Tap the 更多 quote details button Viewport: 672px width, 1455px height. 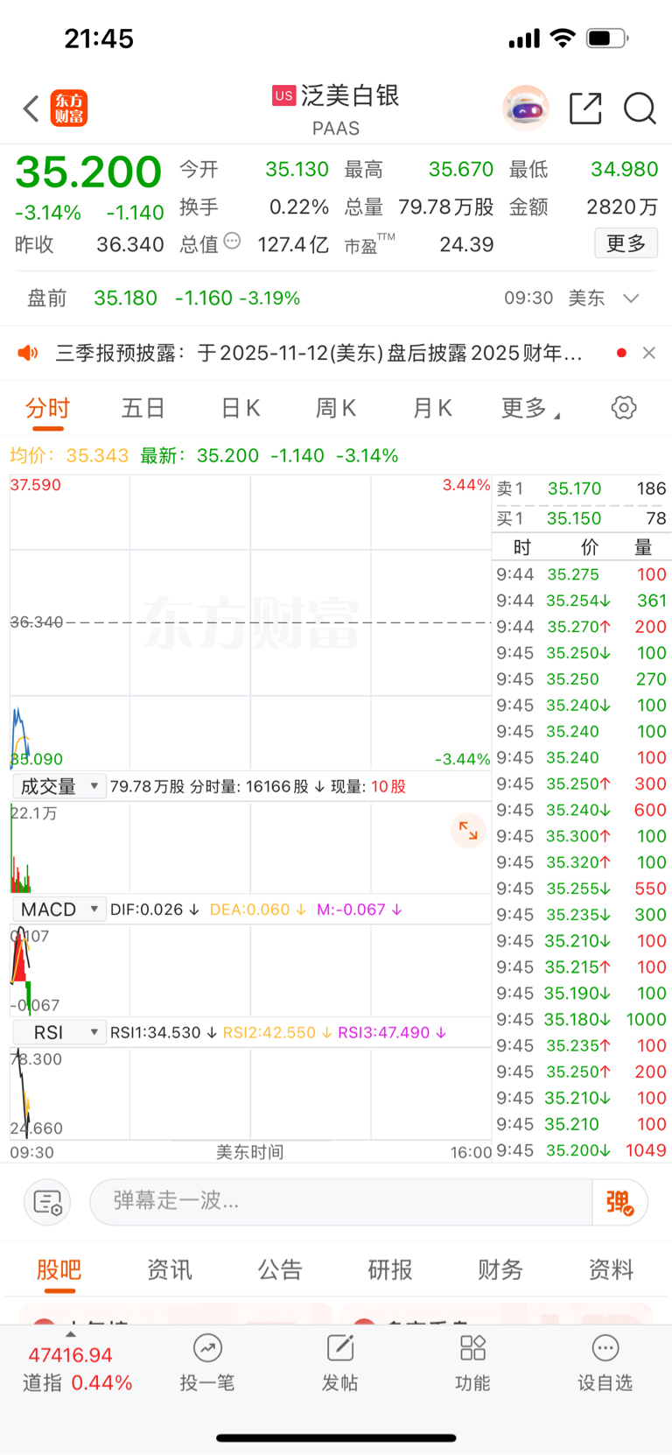626,243
